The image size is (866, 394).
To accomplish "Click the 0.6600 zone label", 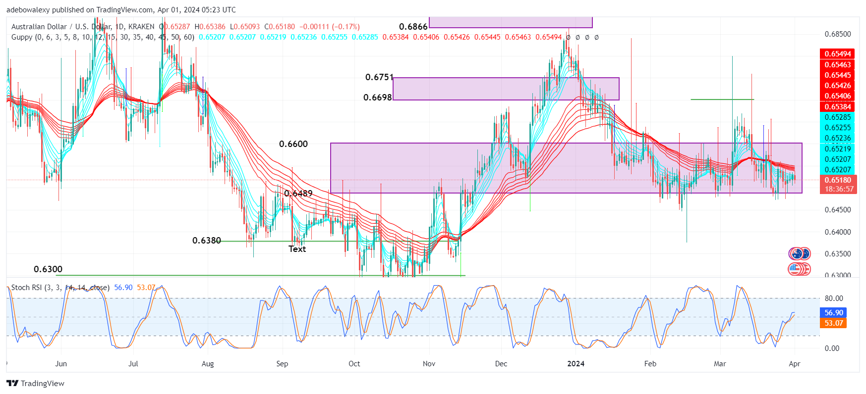I will coord(293,144).
